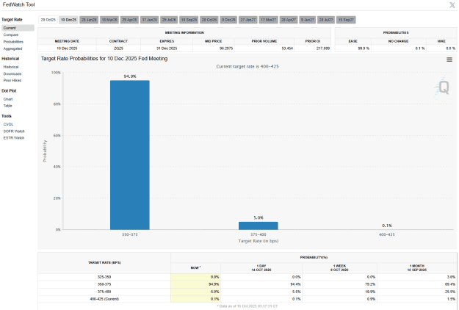The height and width of the screenshot is (310, 459).
Task: Open the SOFR Watch tool link
Action: [14, 131]
